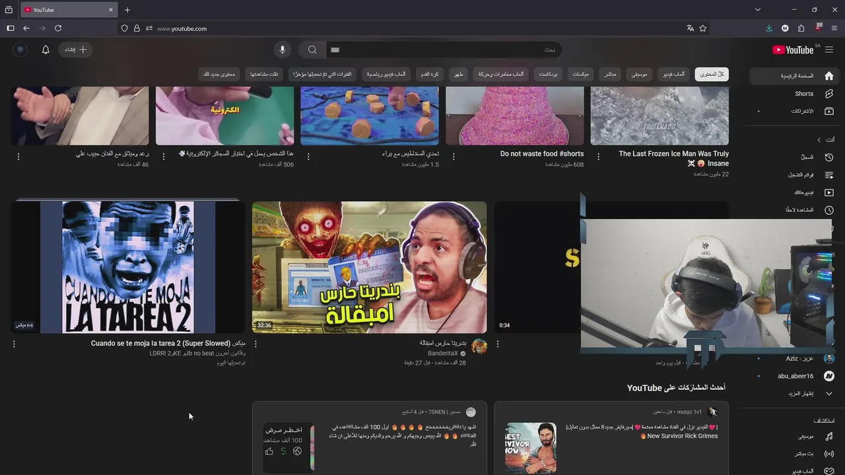Open the YouTube hamburger guide menu
The width and height of the screenshot is (845, 475).
pyautogui.click(x=829, y=49)
